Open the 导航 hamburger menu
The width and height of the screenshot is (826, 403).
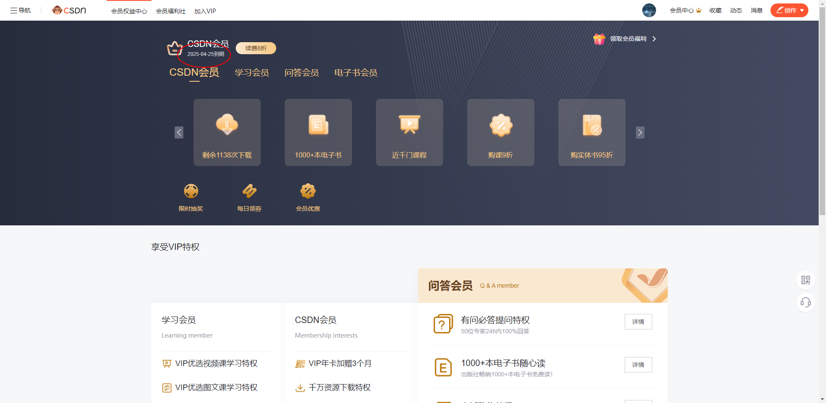[x=20, y=10]
